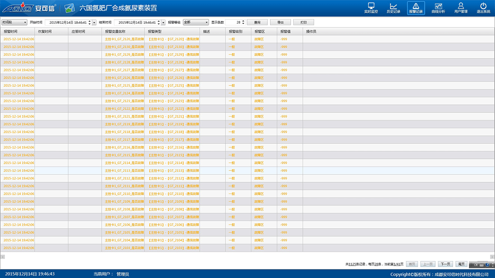Open the 时间段 query mode dropdown
495x278 pixels.
click(14, 22)
